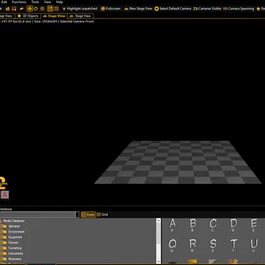Click the Undo arrow icon

pyautogui.click(x=22, y=9)
